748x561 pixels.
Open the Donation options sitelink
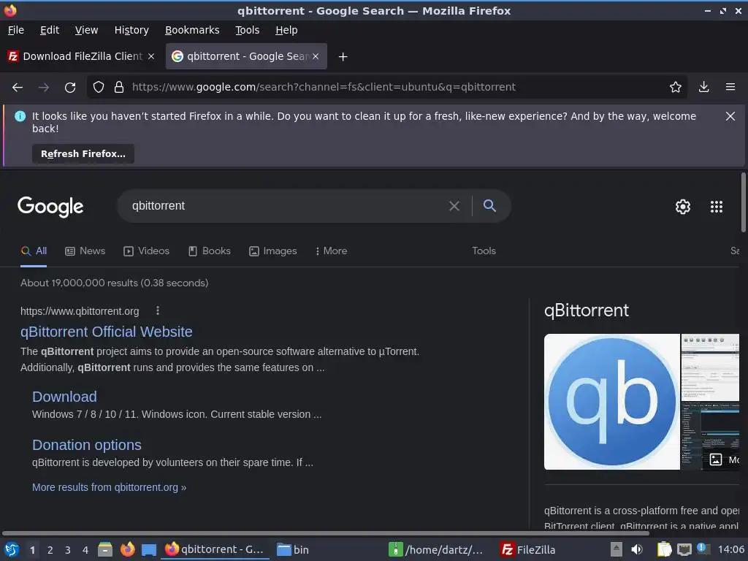87,445
